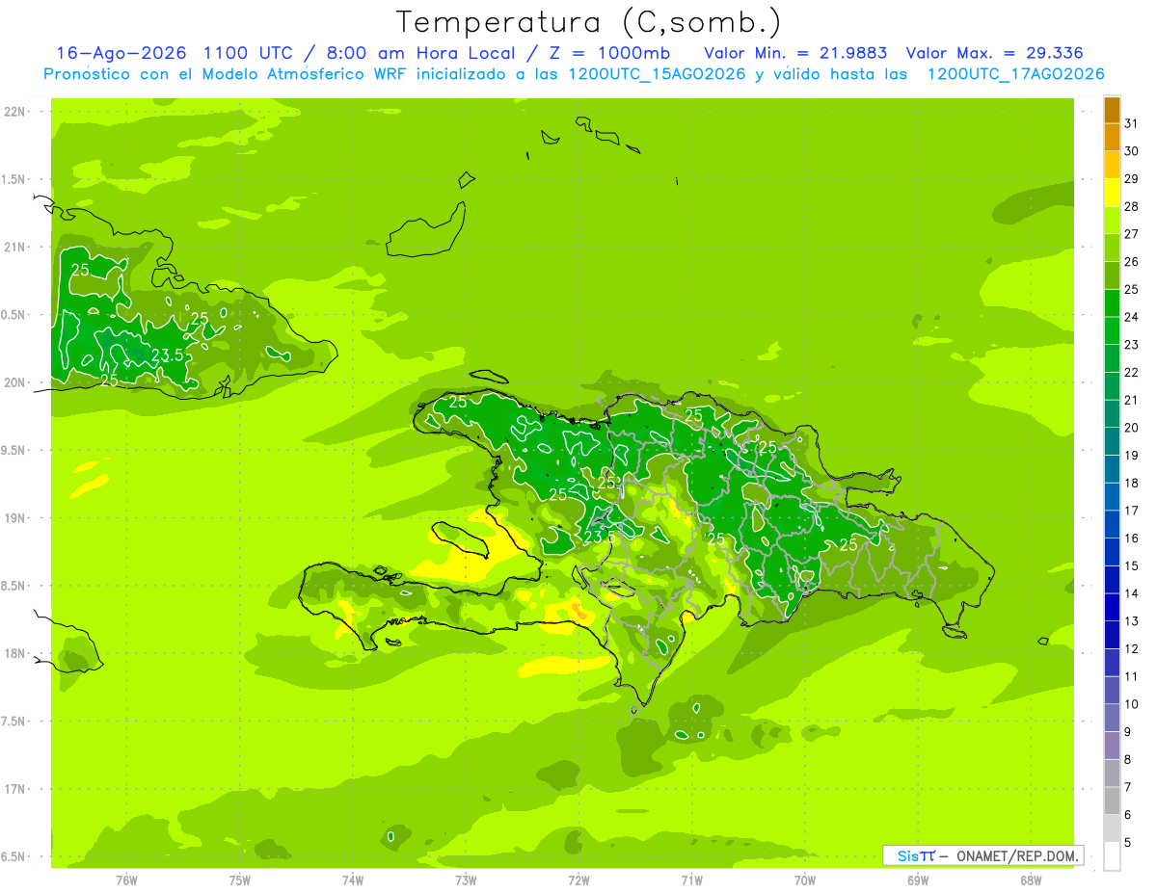Screen dimensions: 1157x893
Task: Click the '1100 UTC' time text
Action: tap(246, 53)
